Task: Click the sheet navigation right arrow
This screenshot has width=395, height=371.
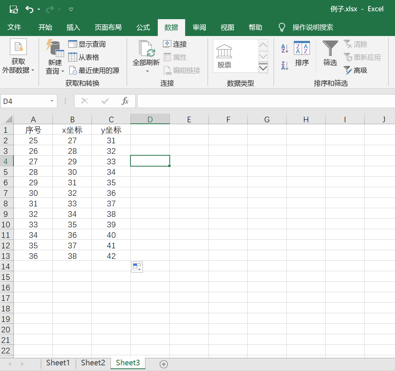Action: (22, 364)
